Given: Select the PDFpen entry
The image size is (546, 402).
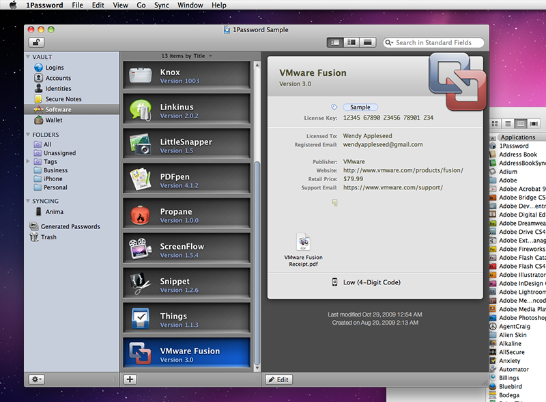Looking at the screenshot, I should click(186, 180).
